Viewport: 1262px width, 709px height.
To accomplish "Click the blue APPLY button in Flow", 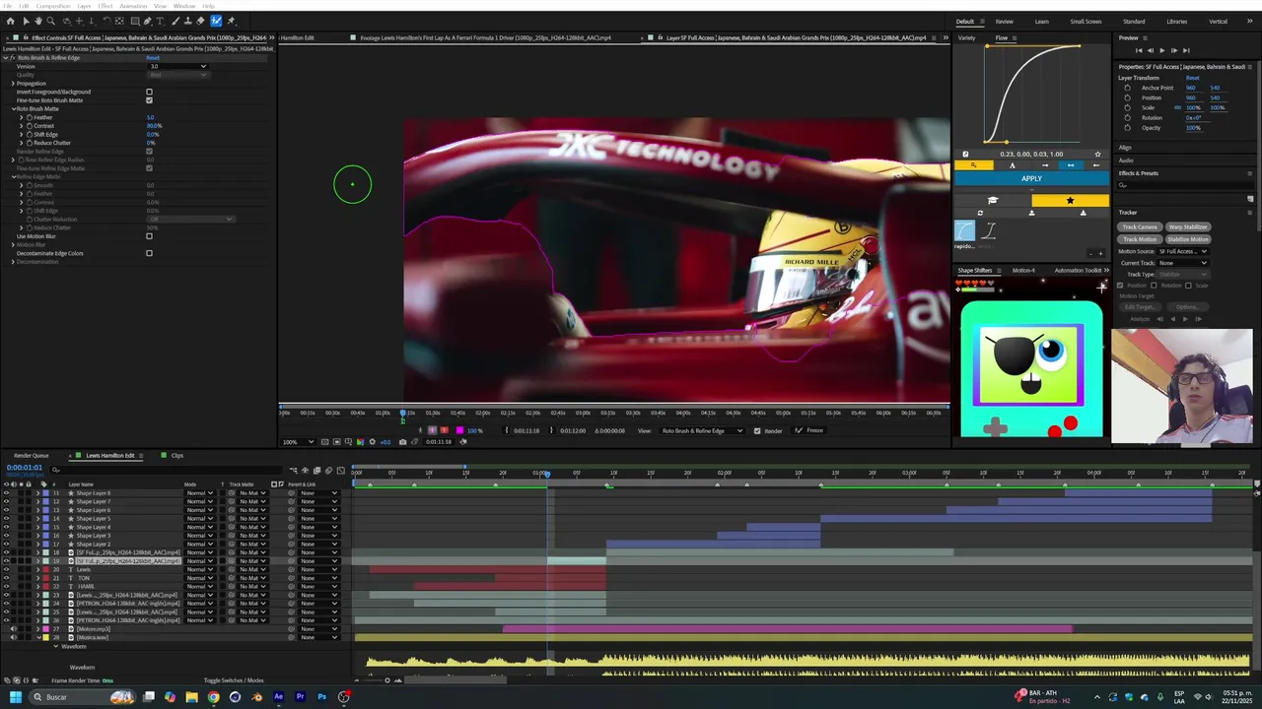I will click(x=1031, y=178).
